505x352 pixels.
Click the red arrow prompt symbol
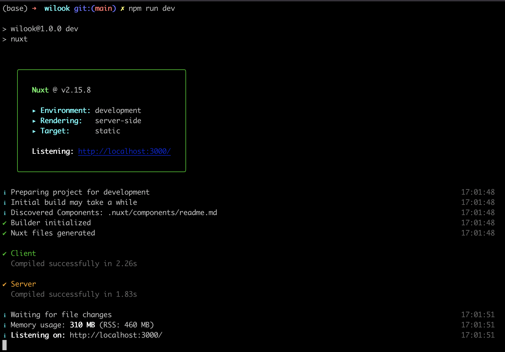tap(34, 8)
